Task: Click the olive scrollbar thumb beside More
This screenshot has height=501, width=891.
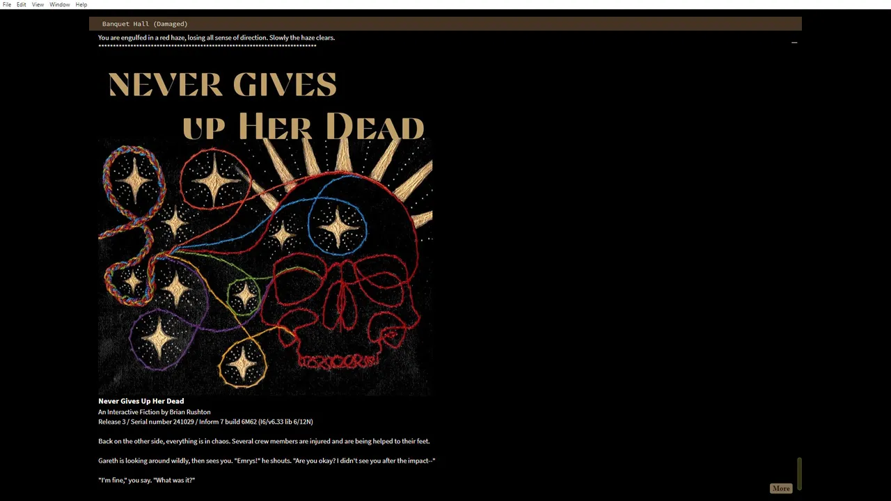Action: point(799,474)
